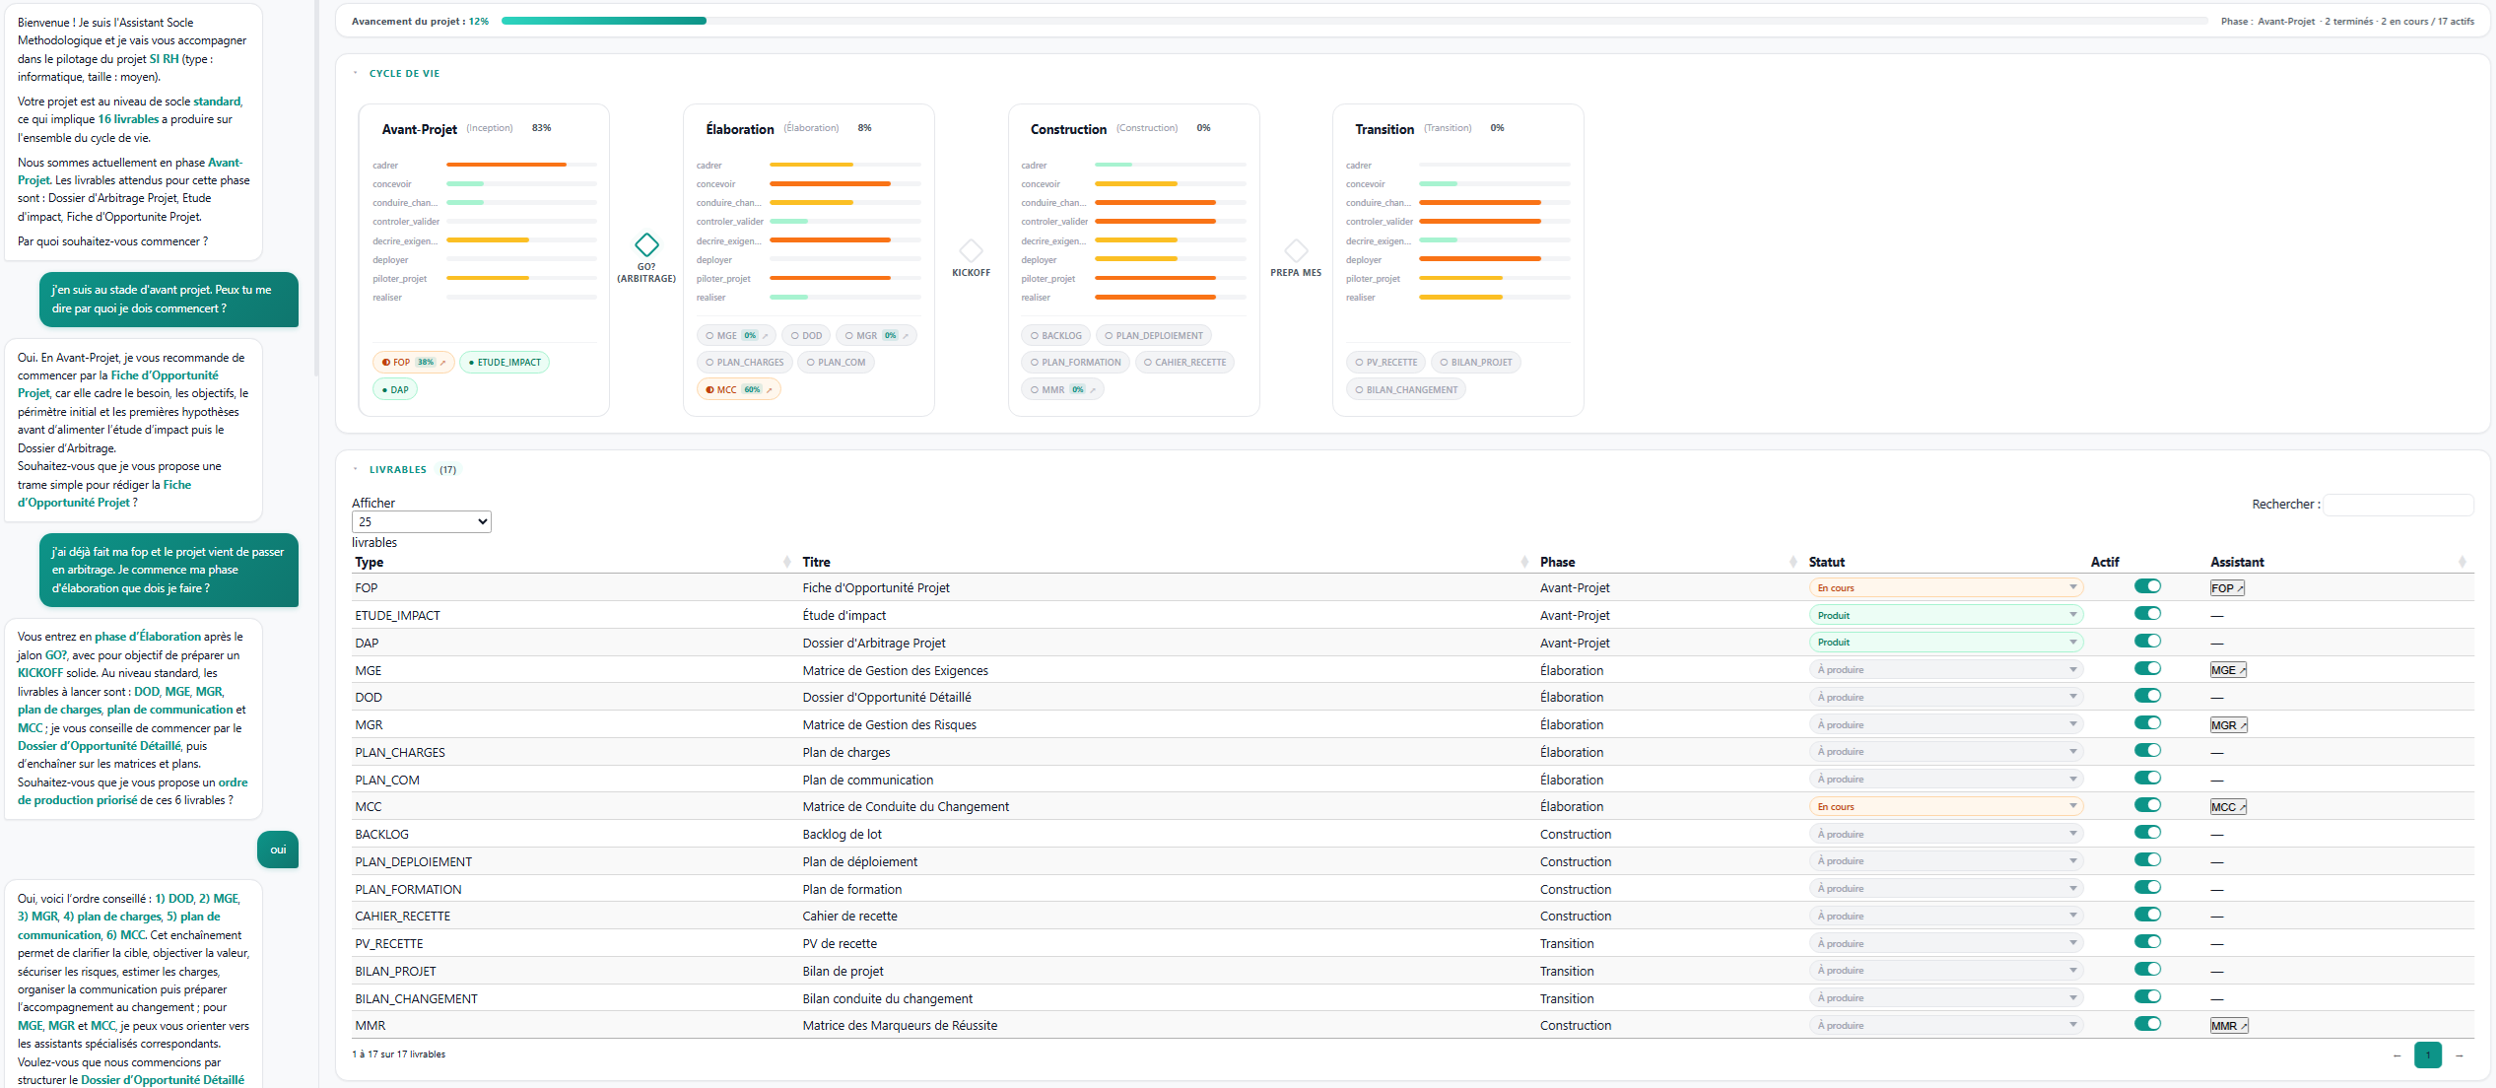Image resolution: width=2496 pixels, height=1088 pixels.
Task: Open the MMR assistant link icon
Action: (x=2227, y=1026)
